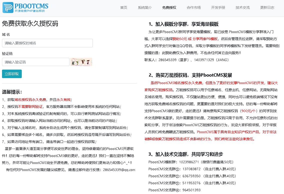Viewport: 284px width, 194px height.
Task: Click PbootCMS交流群② number 636759350
Action: (191, 176)
